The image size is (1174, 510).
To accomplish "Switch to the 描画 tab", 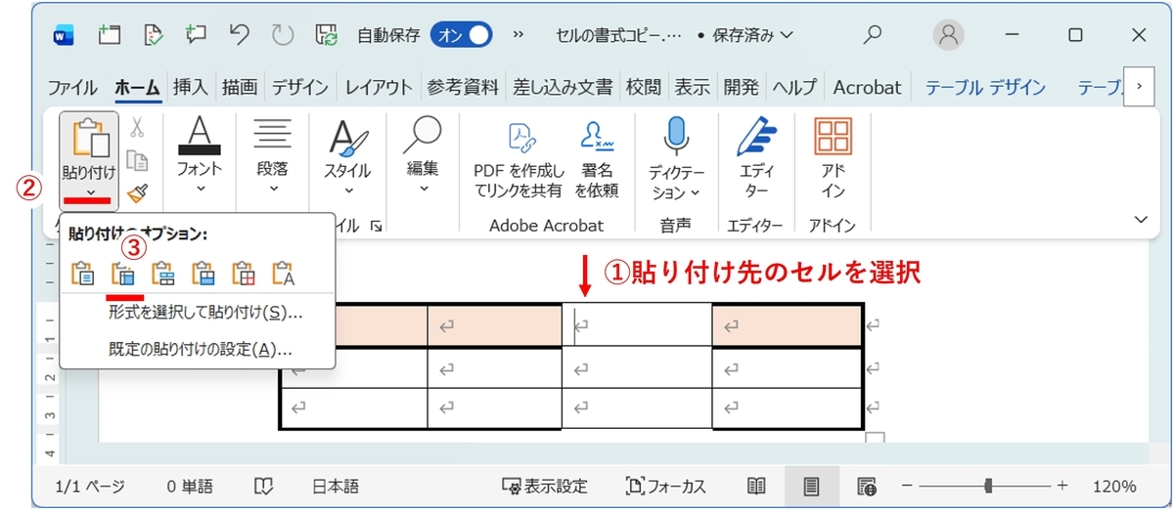I will (240, 87).
